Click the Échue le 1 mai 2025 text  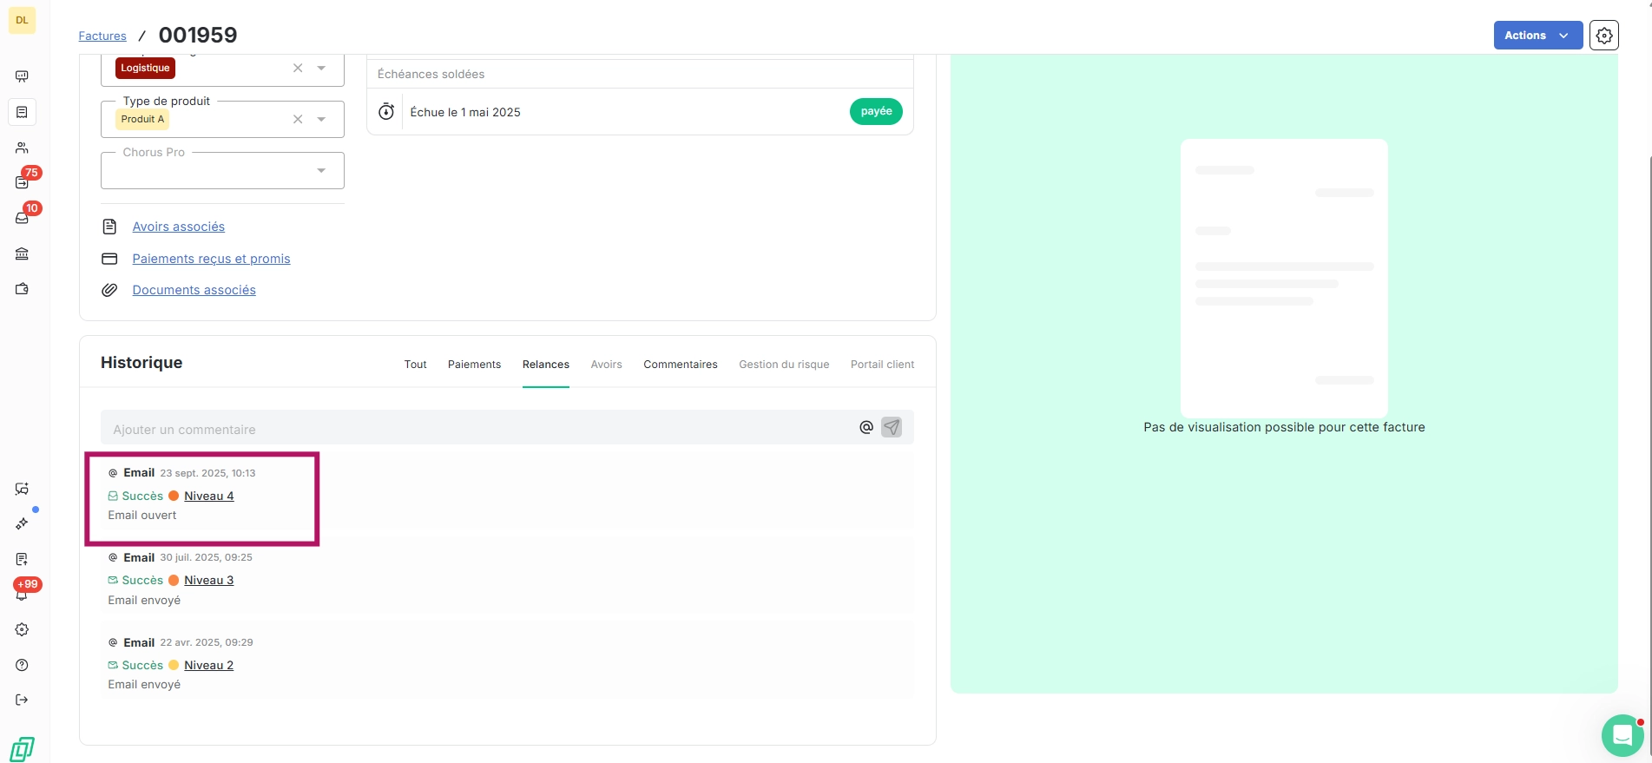coord(465,112)
